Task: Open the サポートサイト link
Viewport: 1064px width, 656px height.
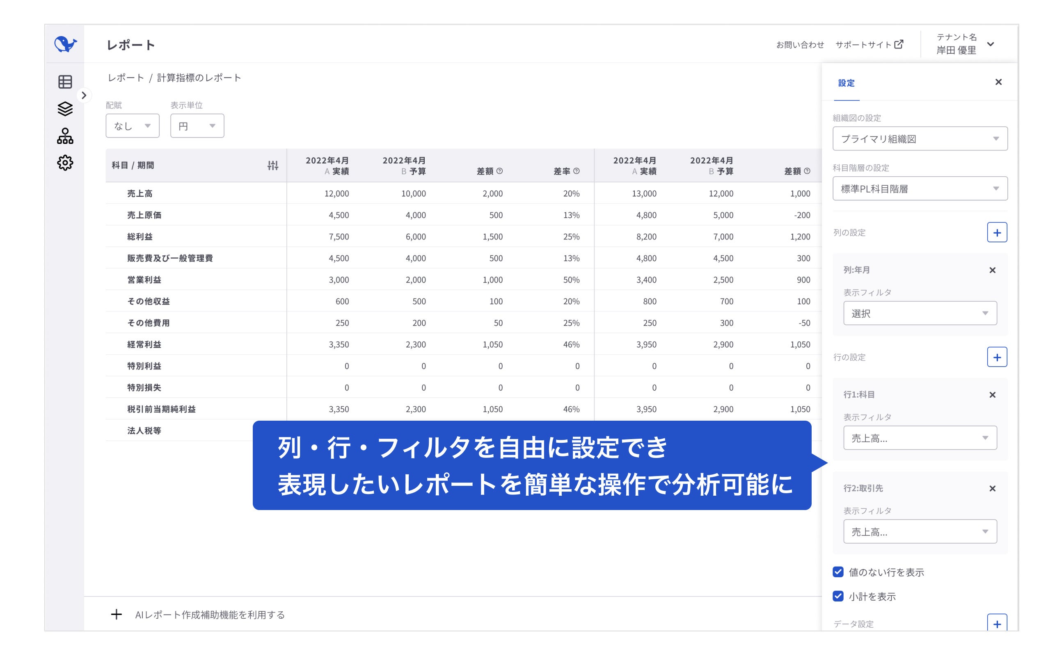Action: click(x=870, y=45)
